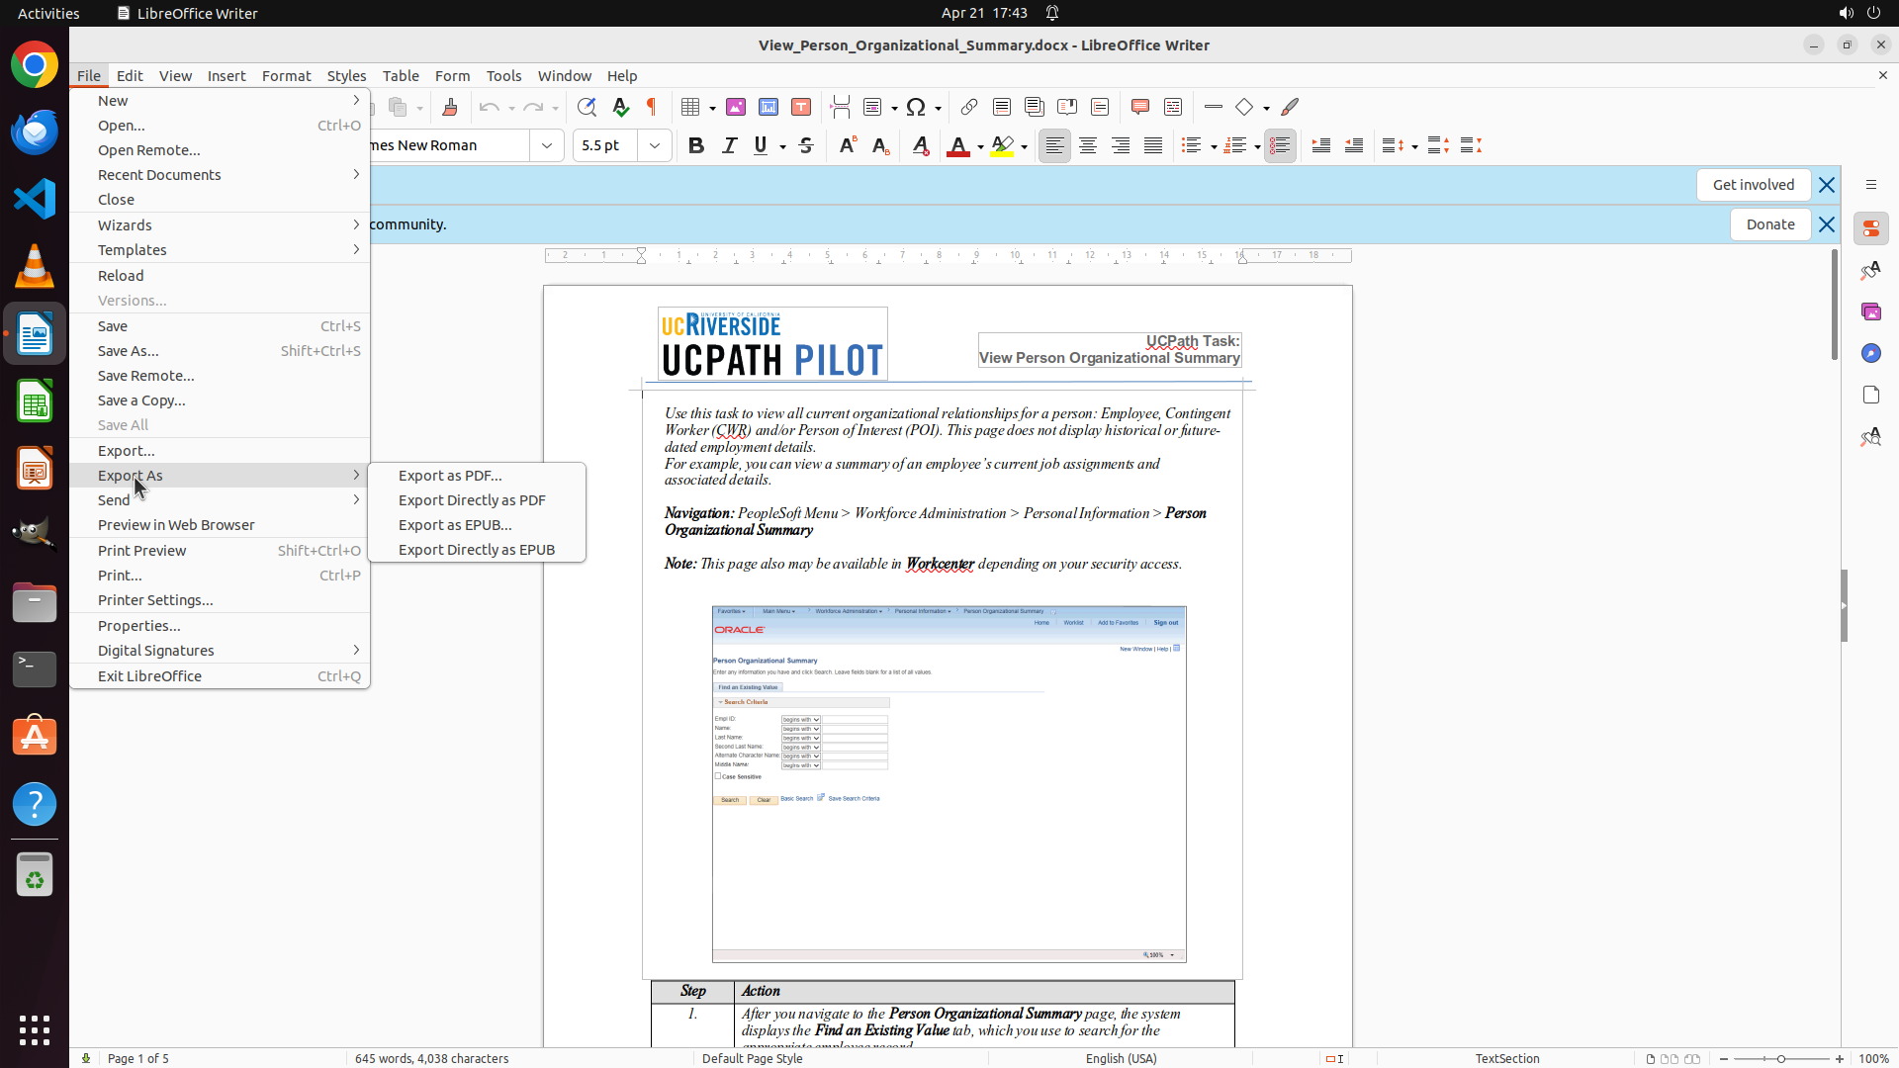Image resolution: width=1899 pixels, height=1068 pixels.
Task: Open the font name dropdown arrow
Action: pos(547,145)
